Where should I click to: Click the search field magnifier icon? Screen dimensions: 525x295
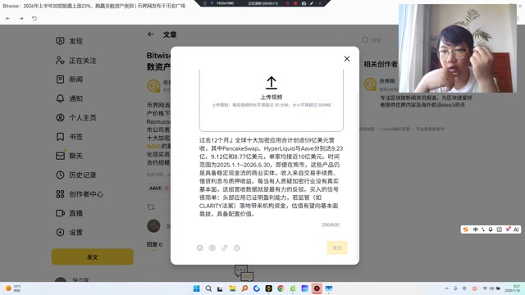[365, 40]
